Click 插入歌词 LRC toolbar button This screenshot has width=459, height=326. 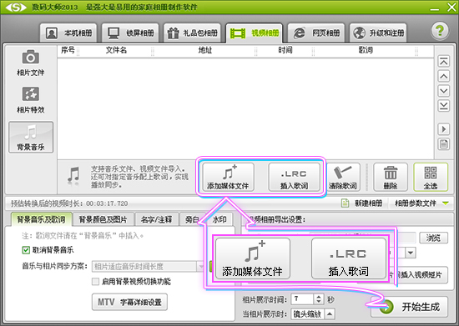pos(294,177)
